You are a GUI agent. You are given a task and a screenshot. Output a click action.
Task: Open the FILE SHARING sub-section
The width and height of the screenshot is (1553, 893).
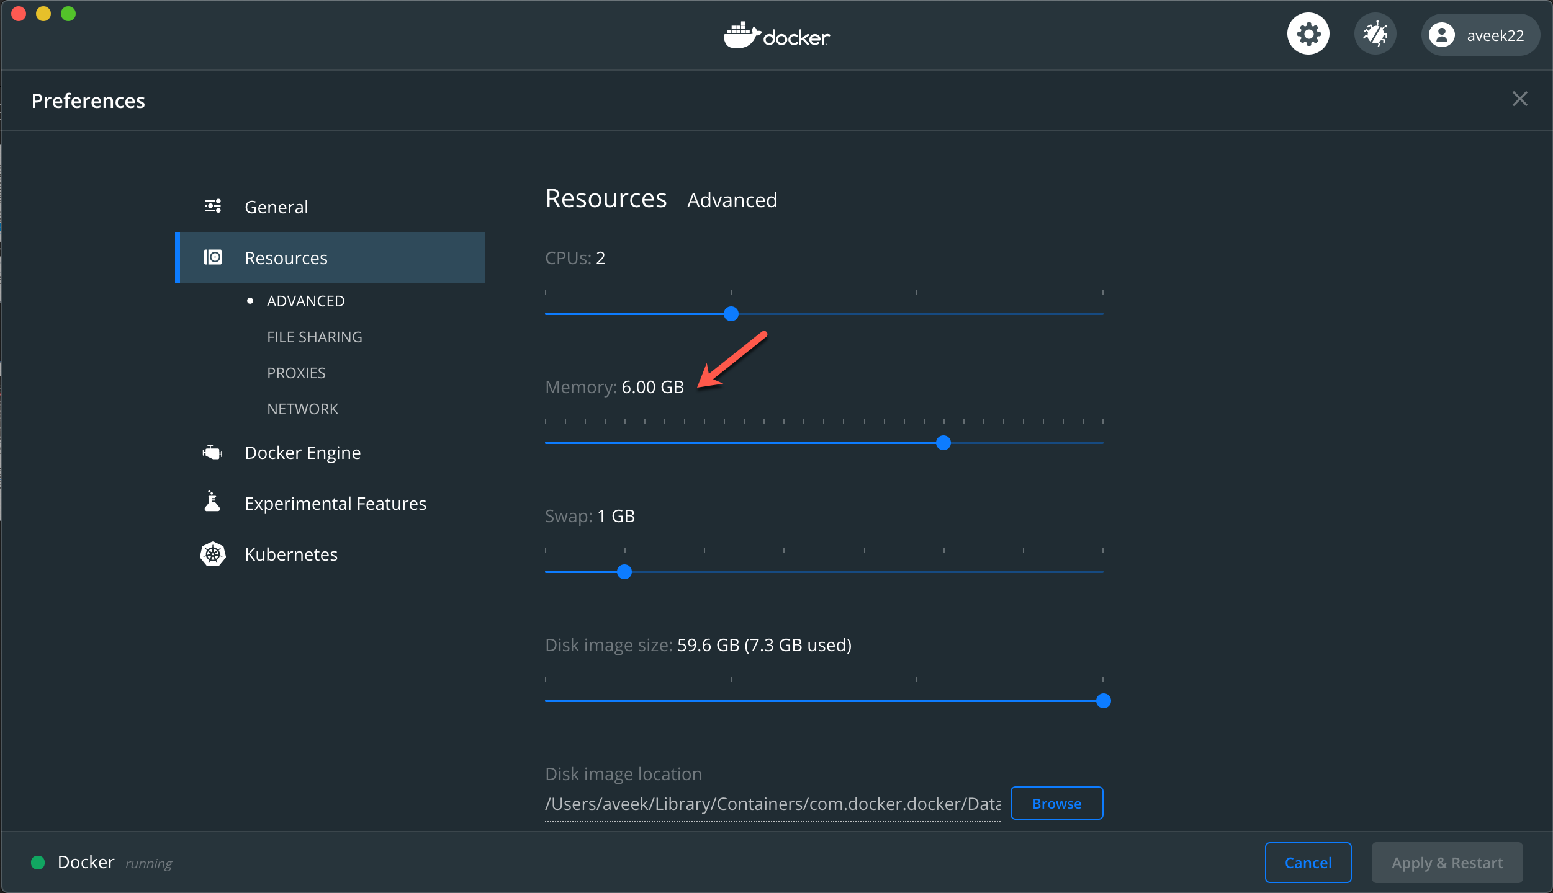314,337
